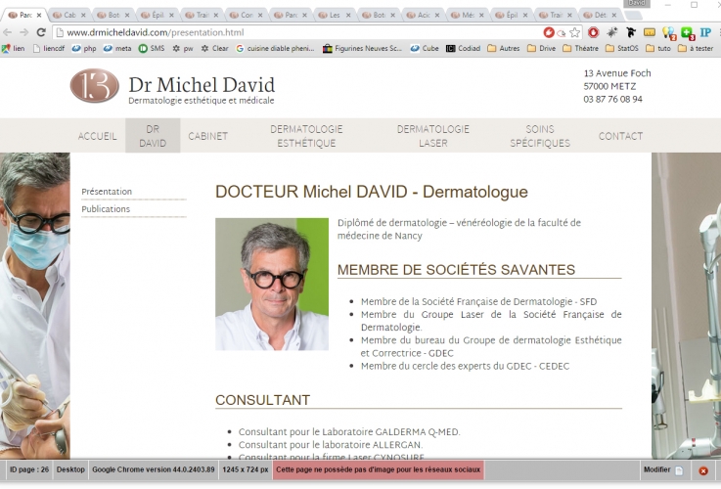721x489 pixels.
Task: Click the portrait photo of Dr Michel David
Action: (272, 284)
